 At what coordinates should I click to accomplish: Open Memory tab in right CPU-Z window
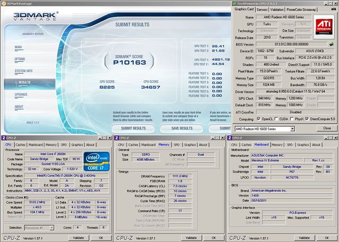point(277,145)
